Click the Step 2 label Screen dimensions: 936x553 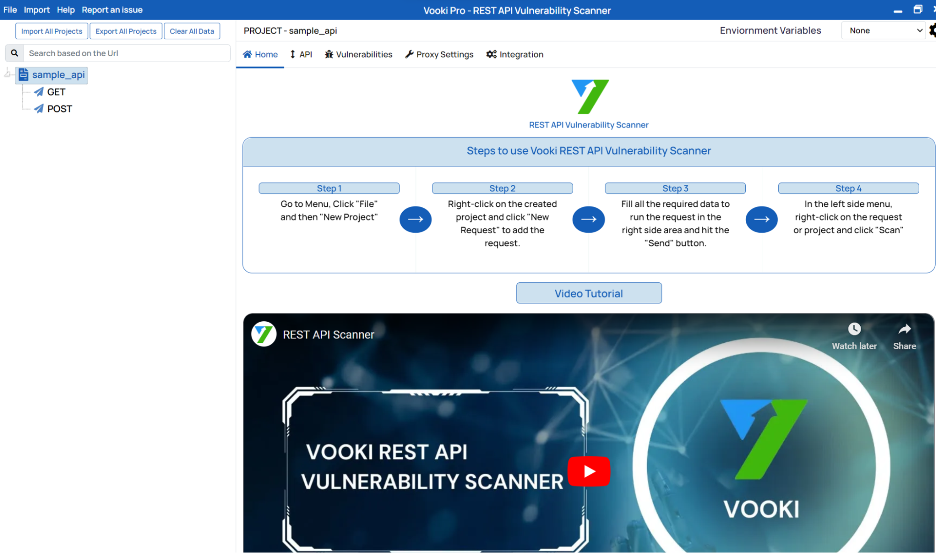pyautogui.click(x=502, y=188)
